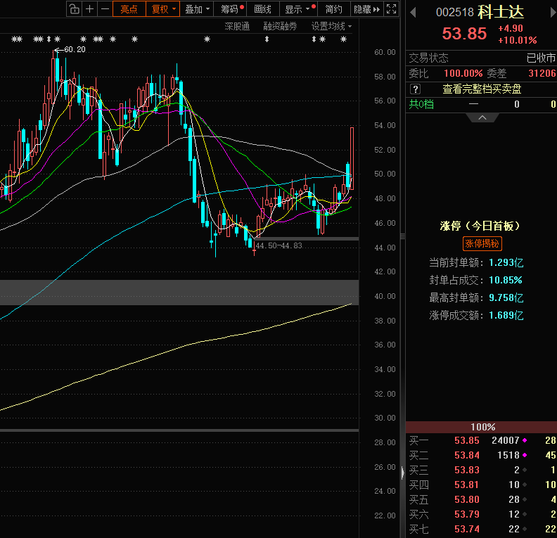Toggle 简约 simple mode

pyautogui.click(x=333, y=9)
